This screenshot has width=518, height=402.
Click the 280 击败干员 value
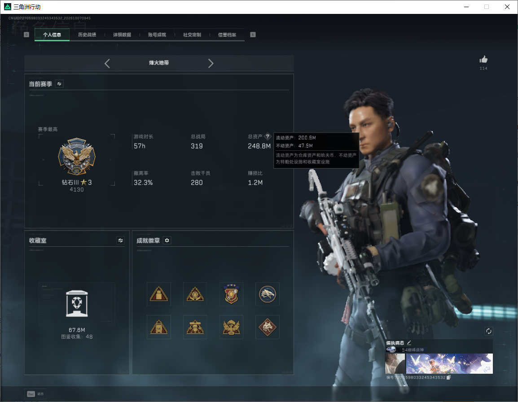[197, 183]
